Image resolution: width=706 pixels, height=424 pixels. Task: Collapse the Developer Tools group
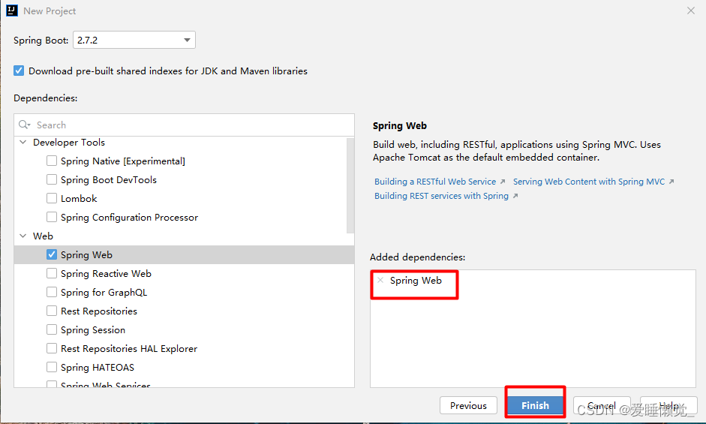click(23, 143)
